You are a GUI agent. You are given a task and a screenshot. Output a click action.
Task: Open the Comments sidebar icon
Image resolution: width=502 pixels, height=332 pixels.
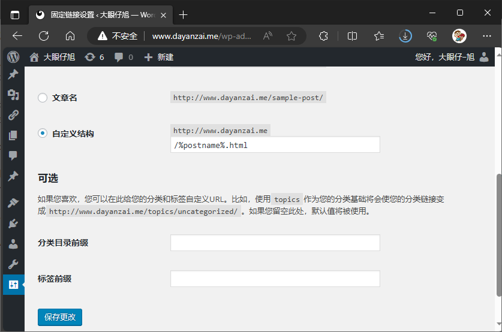click(13, 155)
